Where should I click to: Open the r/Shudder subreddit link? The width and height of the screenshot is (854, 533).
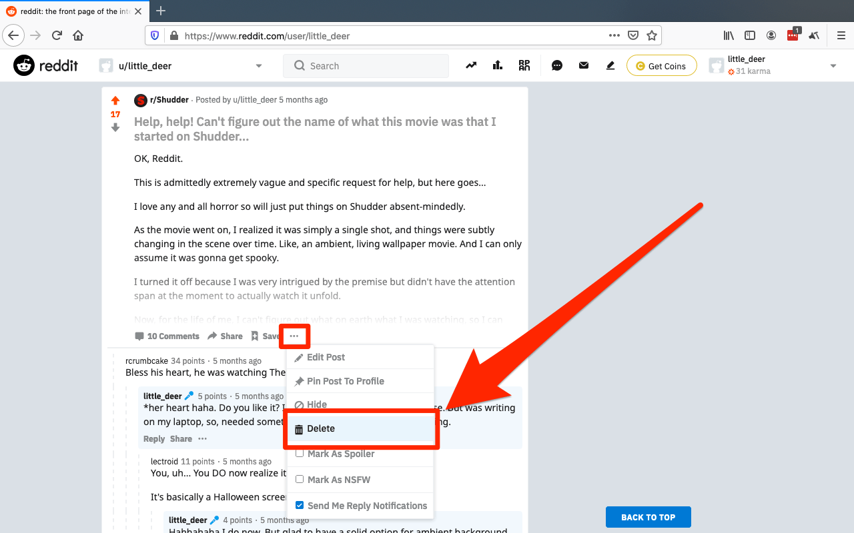169,100
